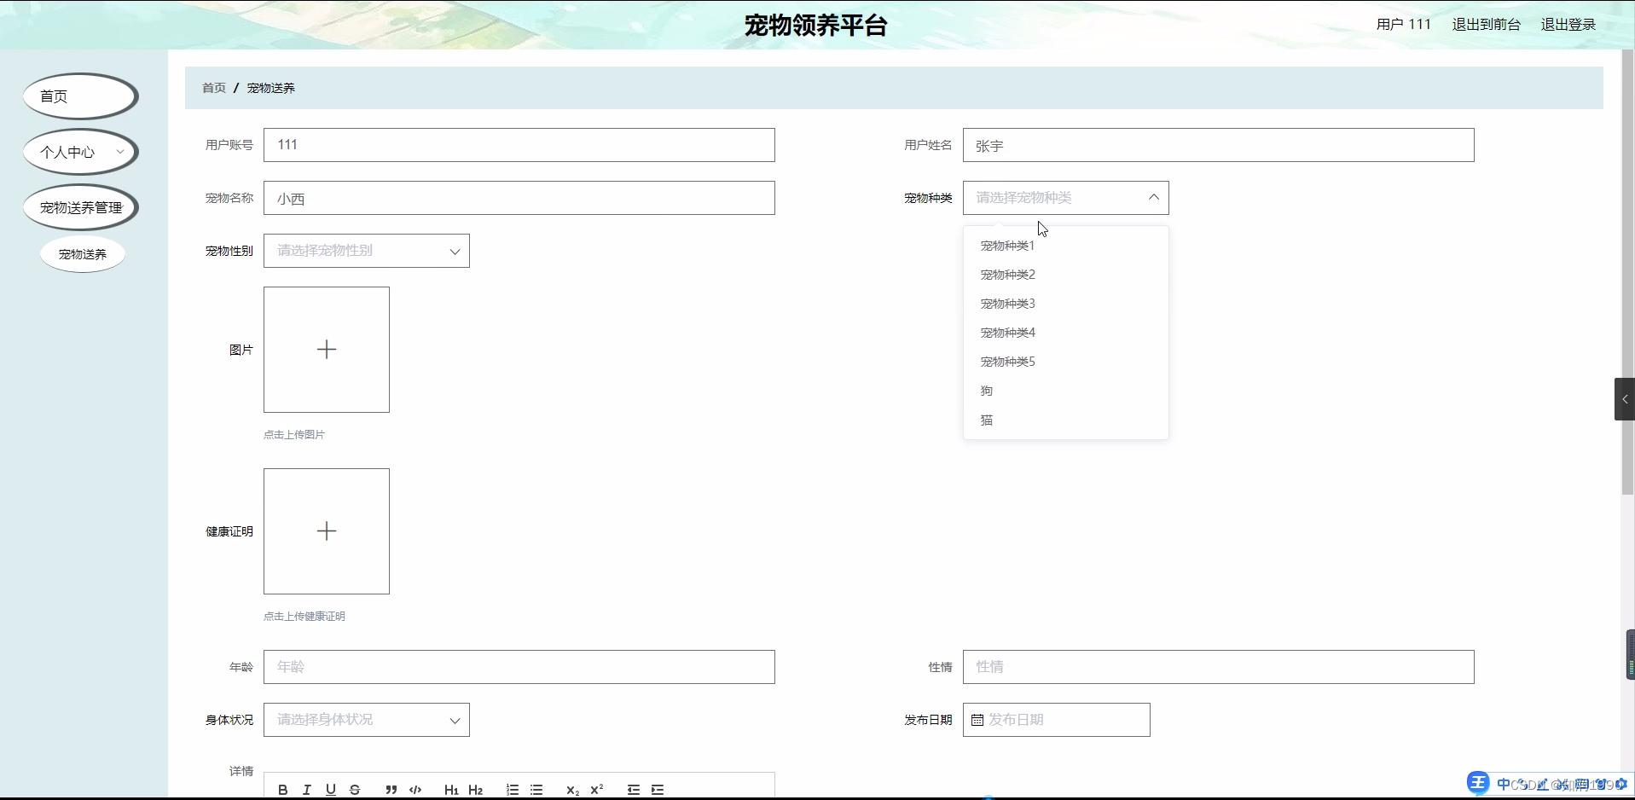Open the 身体状况 dropdown
The image size is (1635, 800).
click(367, 719)
